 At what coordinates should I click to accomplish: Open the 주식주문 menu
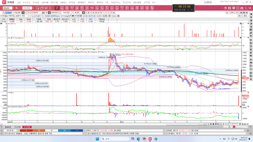point(36,2)
